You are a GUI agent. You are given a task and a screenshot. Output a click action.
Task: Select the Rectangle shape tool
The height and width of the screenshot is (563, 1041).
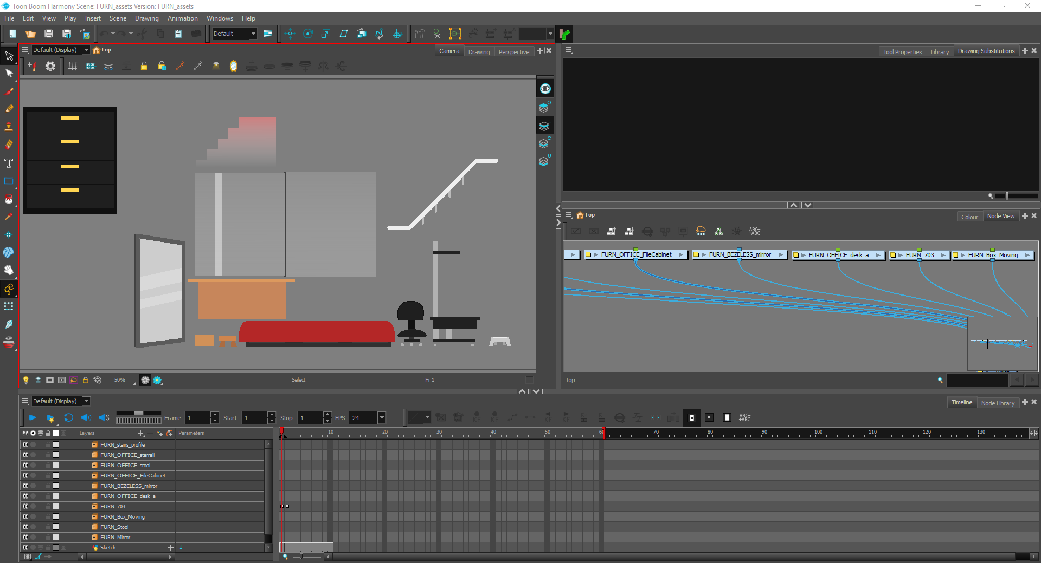coord(9,181)
